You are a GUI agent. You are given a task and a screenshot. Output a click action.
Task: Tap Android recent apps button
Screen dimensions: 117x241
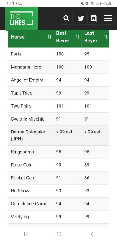tap(26, 234)
